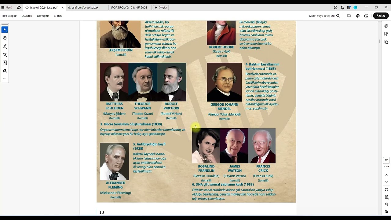This screenshot has width=391, height=220.
Task: Open the page thumbnails panel
Action: (386, 42)
